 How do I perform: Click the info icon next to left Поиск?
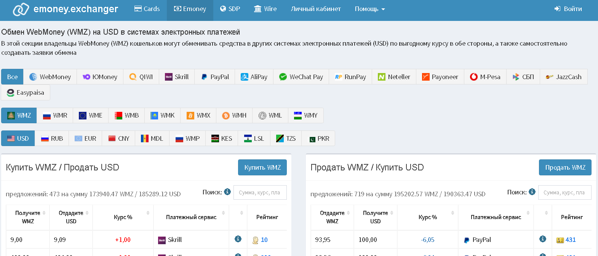tap(227, 192)
